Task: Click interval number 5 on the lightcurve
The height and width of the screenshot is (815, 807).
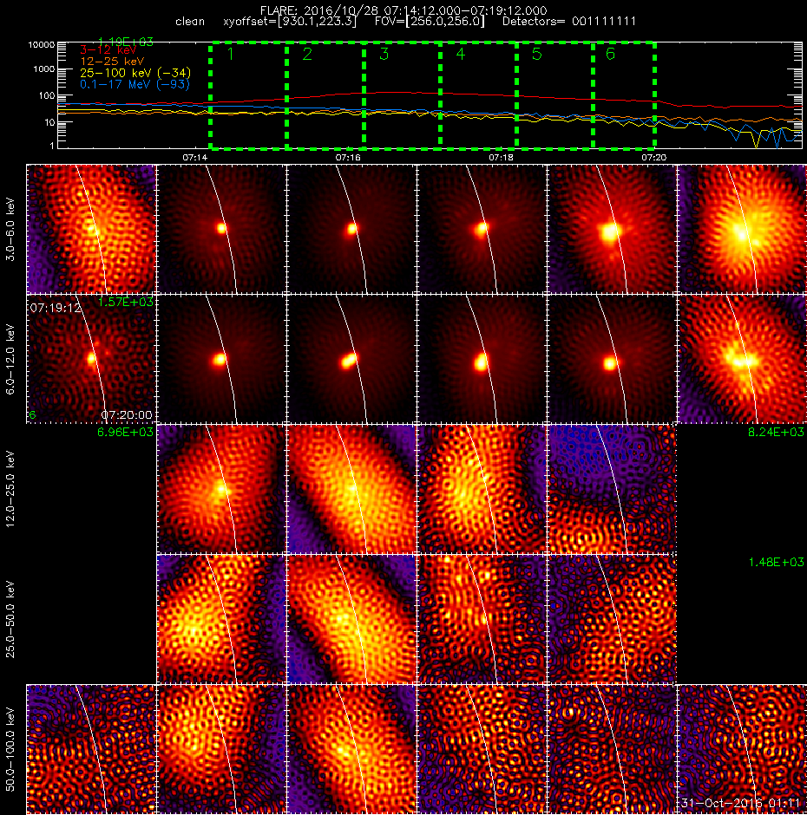Action: pos(537,54)
